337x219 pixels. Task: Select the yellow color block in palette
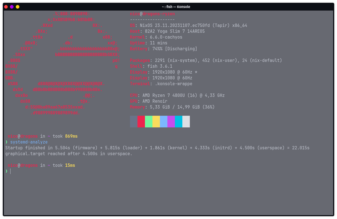coord(156,122)
